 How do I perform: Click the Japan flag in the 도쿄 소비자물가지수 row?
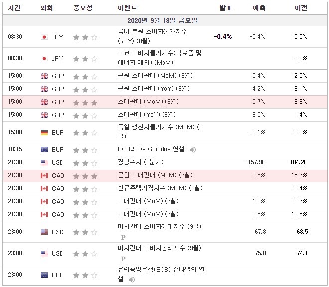(44, 59)
